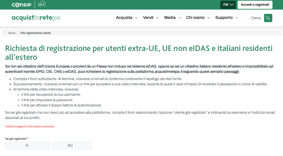283x156 pixels.
Task: Click 'Successivamente, riceverai un'email' bullet text
Action: point(140,84)
